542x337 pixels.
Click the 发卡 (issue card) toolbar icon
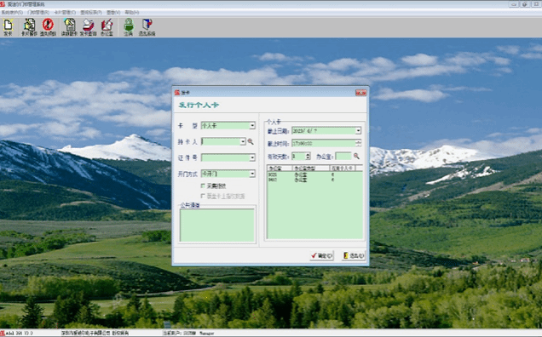[8, 27]
